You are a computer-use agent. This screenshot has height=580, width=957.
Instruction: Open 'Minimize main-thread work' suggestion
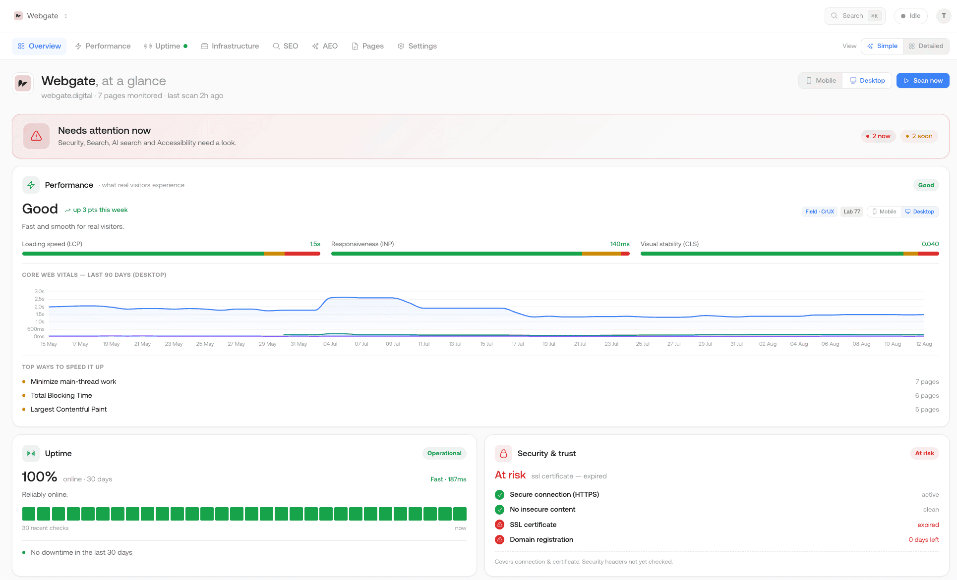(73, 381)
